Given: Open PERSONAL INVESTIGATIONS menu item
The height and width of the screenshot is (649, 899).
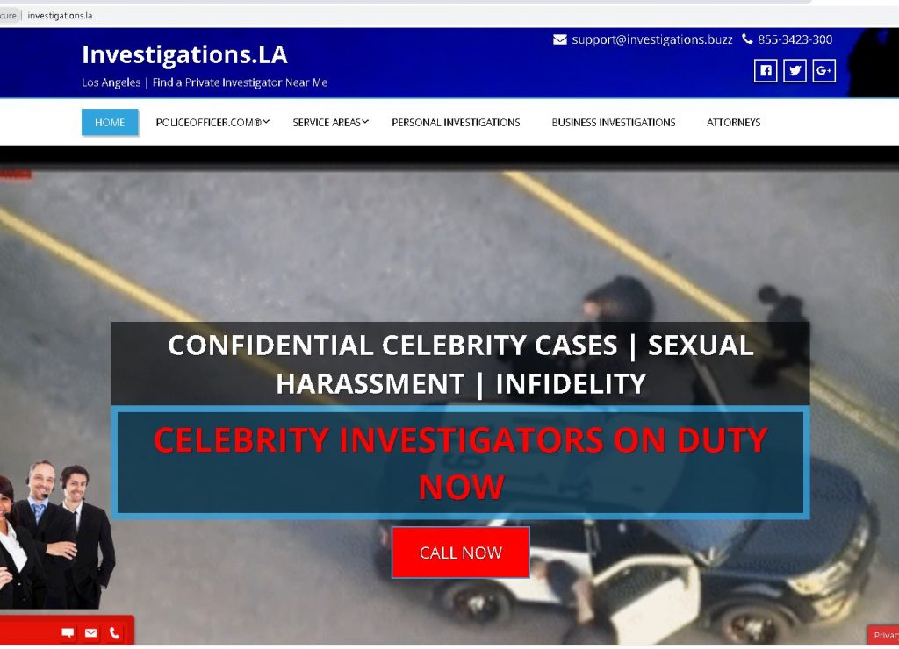Looking at the screenshot, I should [x=456, y=123].
